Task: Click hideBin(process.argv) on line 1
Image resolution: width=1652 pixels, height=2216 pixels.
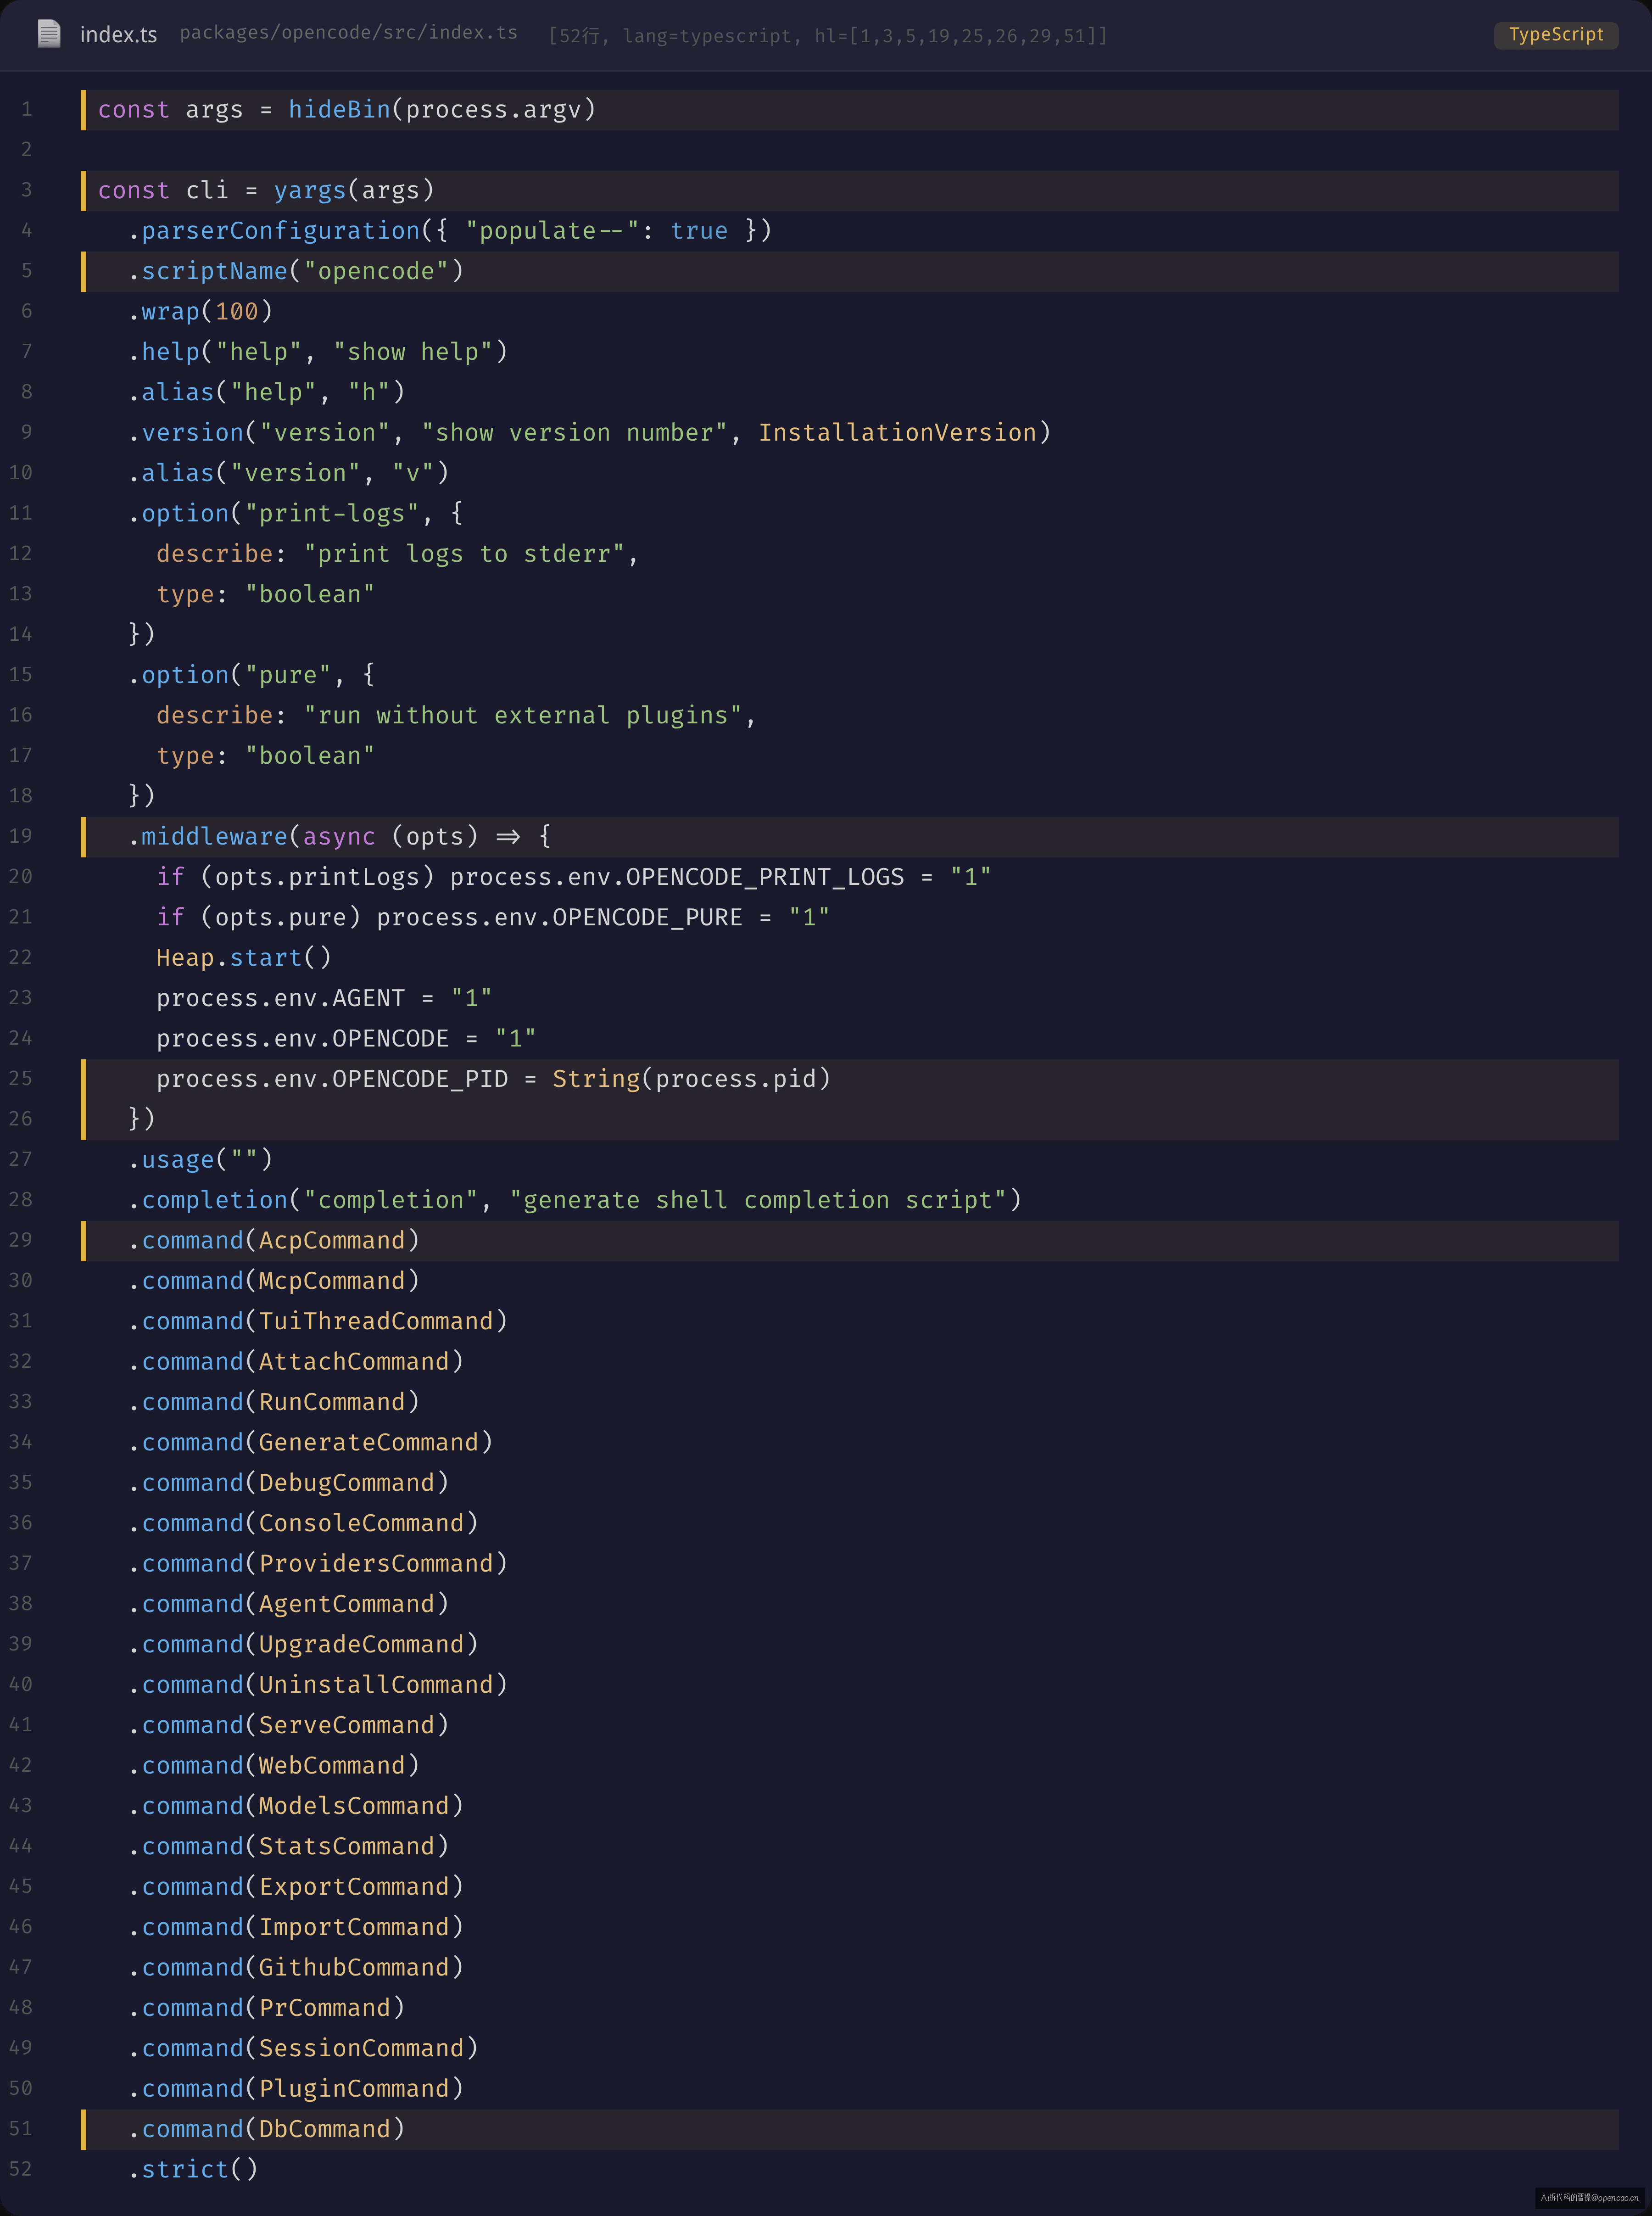Action: point(442,110)
